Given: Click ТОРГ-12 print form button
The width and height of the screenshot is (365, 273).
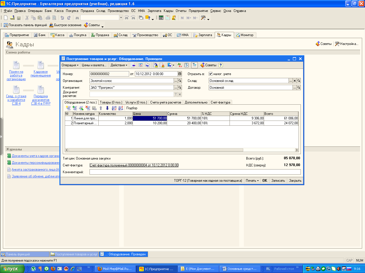Looking at the screenshot, I should click(x=208, y=181).
